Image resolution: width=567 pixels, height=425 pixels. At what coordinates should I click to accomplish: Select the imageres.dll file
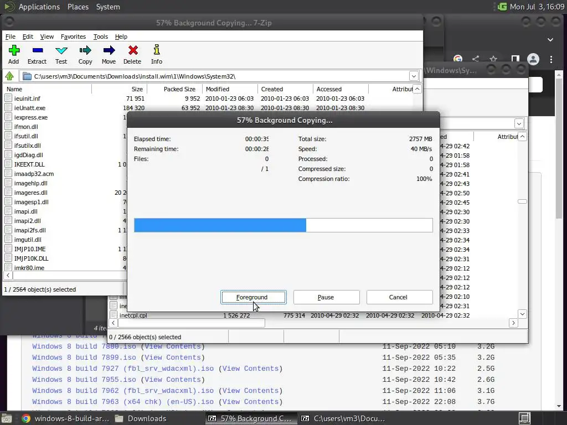coord(31,193)
